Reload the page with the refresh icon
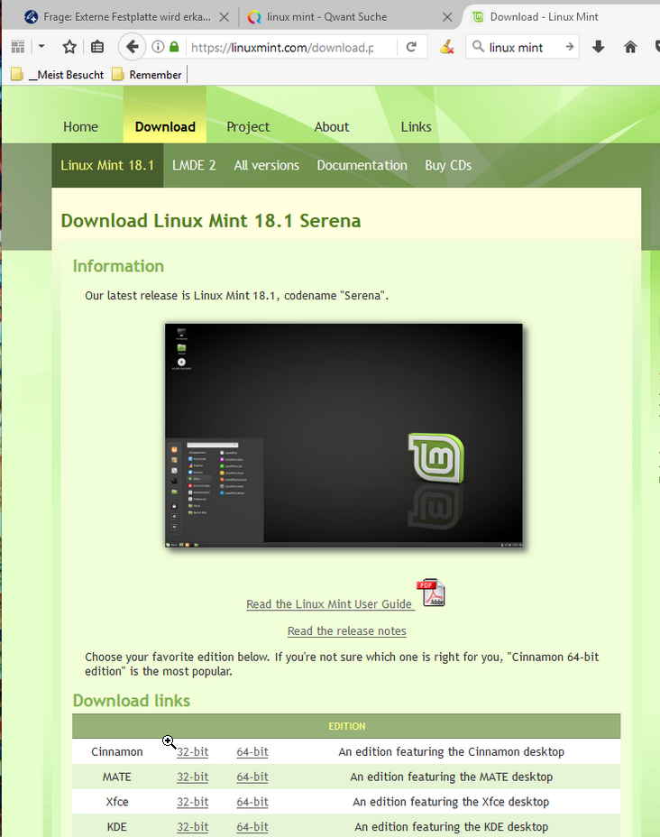Viewport: 660px width, 837px height. click(411, 47)
